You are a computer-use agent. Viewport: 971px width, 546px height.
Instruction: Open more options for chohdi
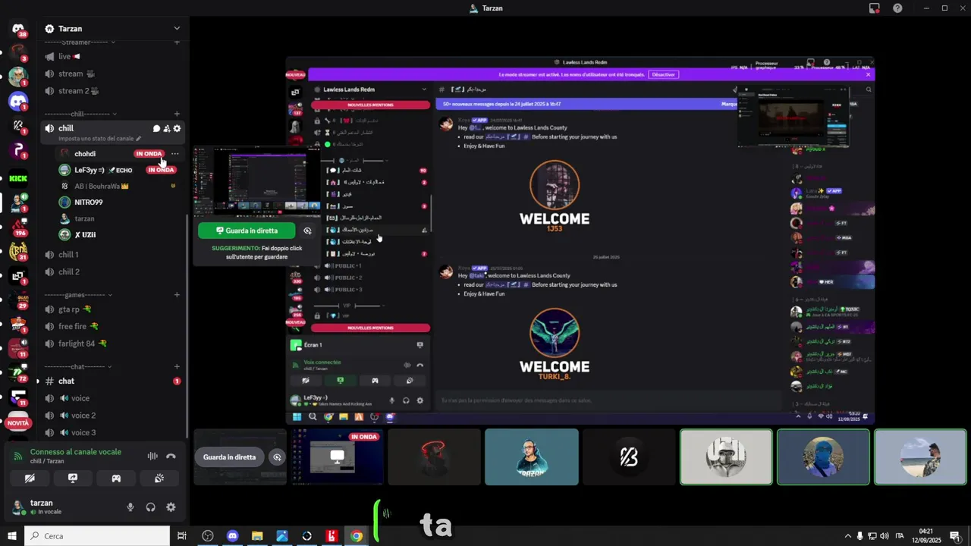click(174, 154)
